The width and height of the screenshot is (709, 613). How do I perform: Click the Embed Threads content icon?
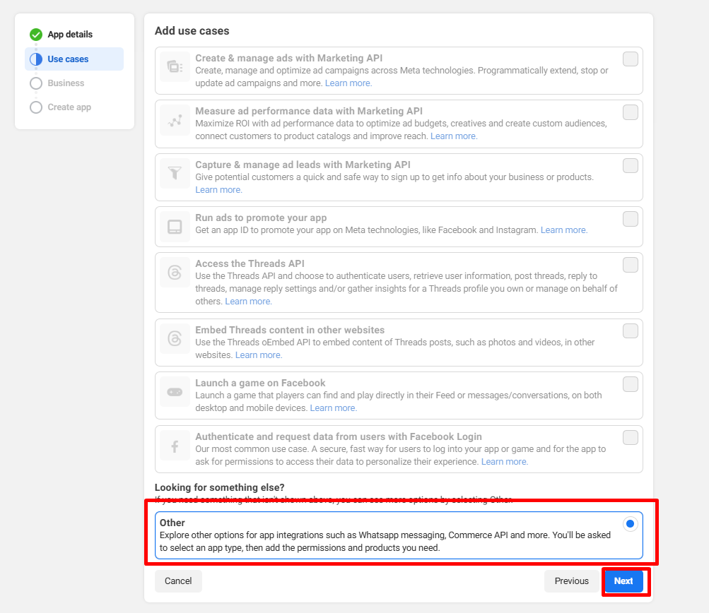(175, 339)
